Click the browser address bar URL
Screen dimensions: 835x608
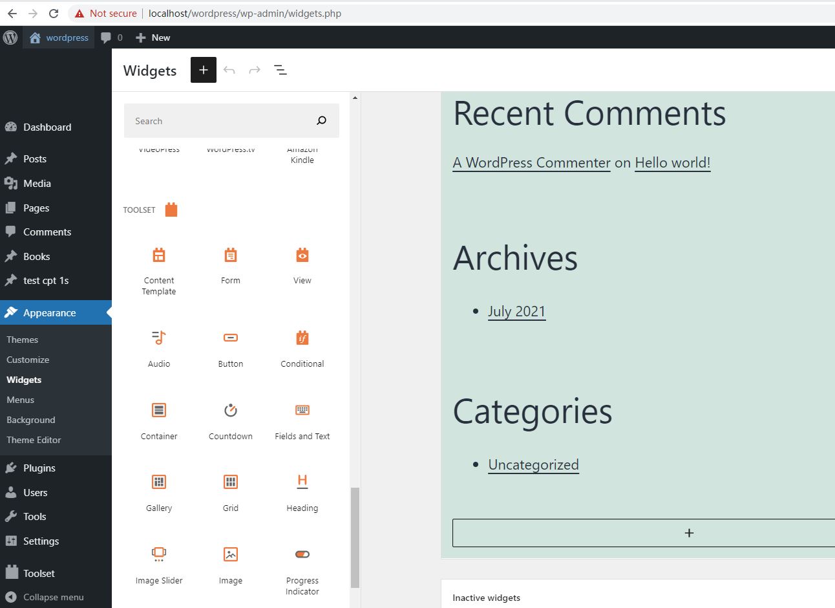pos(245,13)
